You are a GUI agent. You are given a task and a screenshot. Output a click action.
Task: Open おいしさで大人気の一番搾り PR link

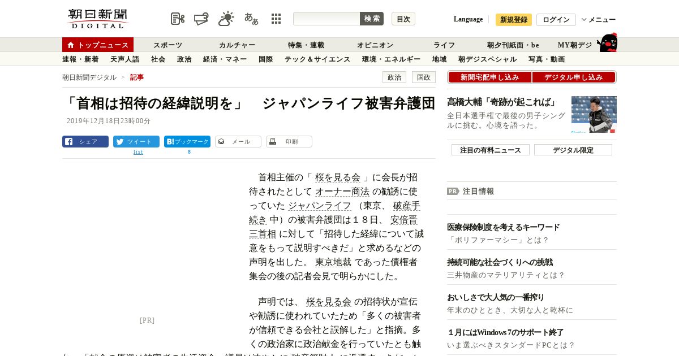[496, 297]
